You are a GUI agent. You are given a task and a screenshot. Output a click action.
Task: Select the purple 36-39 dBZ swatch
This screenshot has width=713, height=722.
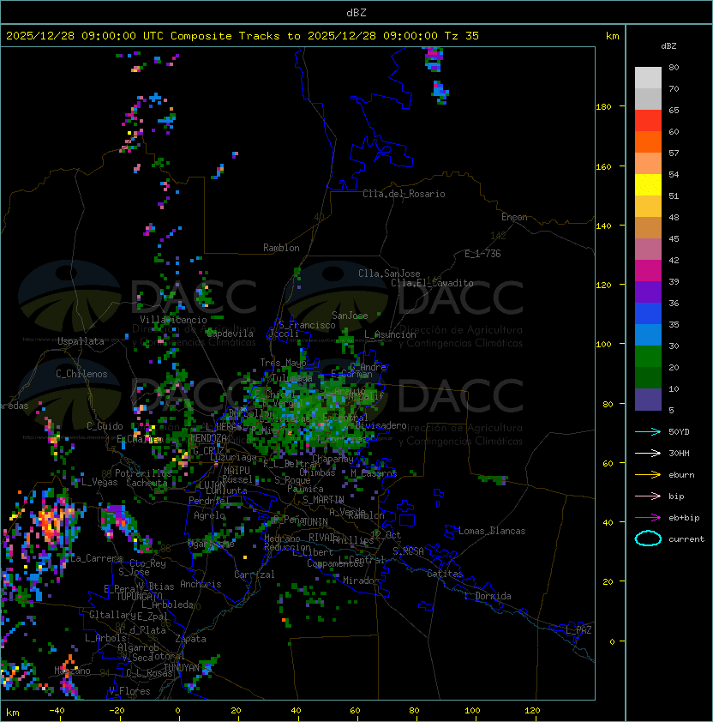click(648, 292)
